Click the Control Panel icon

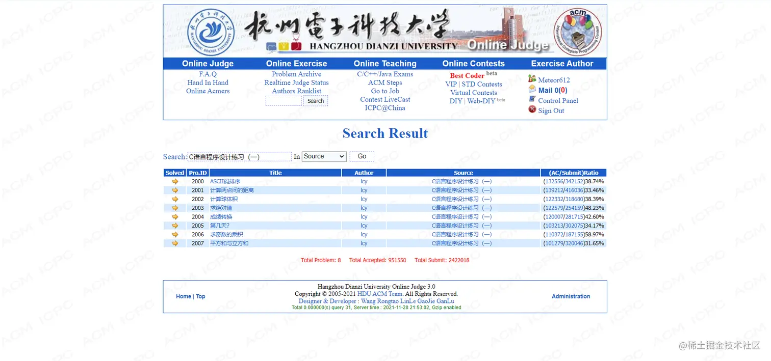pos(532,99)
